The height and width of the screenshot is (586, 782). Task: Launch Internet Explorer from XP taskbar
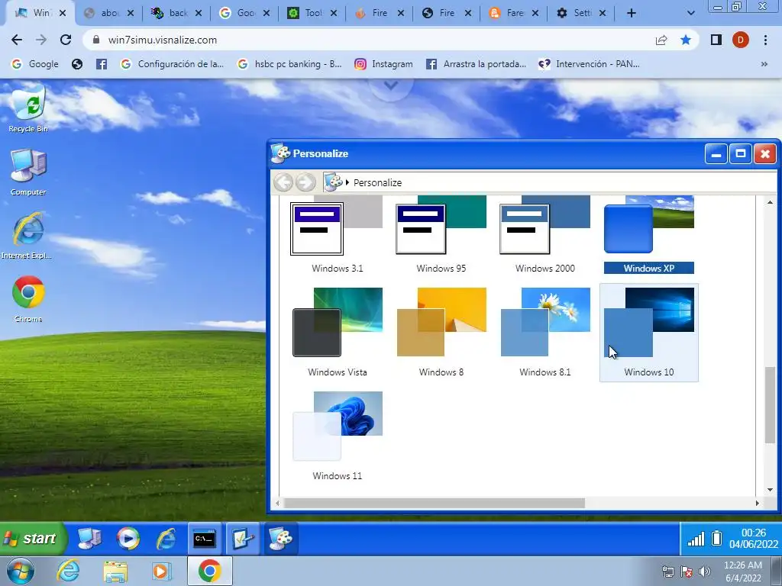pyautogui.click(x=166, y=539)
